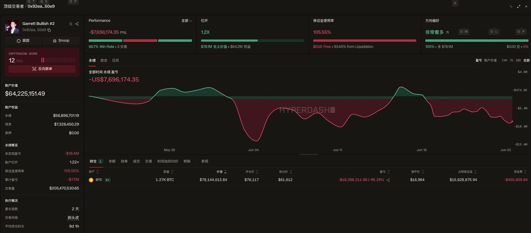
Task: Click the 反向跟单 button
Action: pos(42,68)
